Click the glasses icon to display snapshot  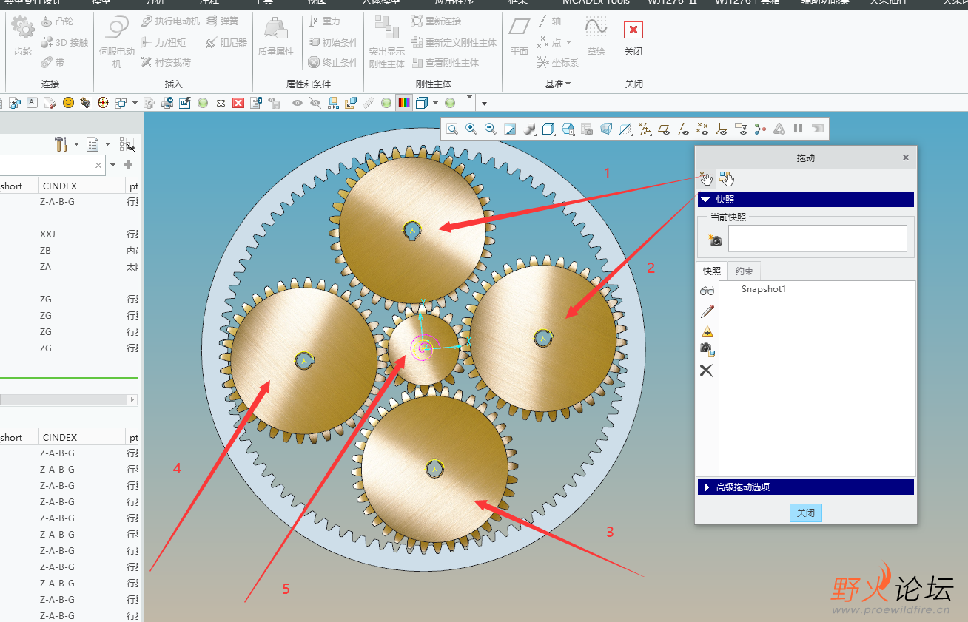707,291
